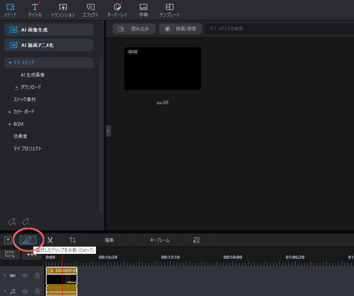Lock video track 1

coord(37,275)
